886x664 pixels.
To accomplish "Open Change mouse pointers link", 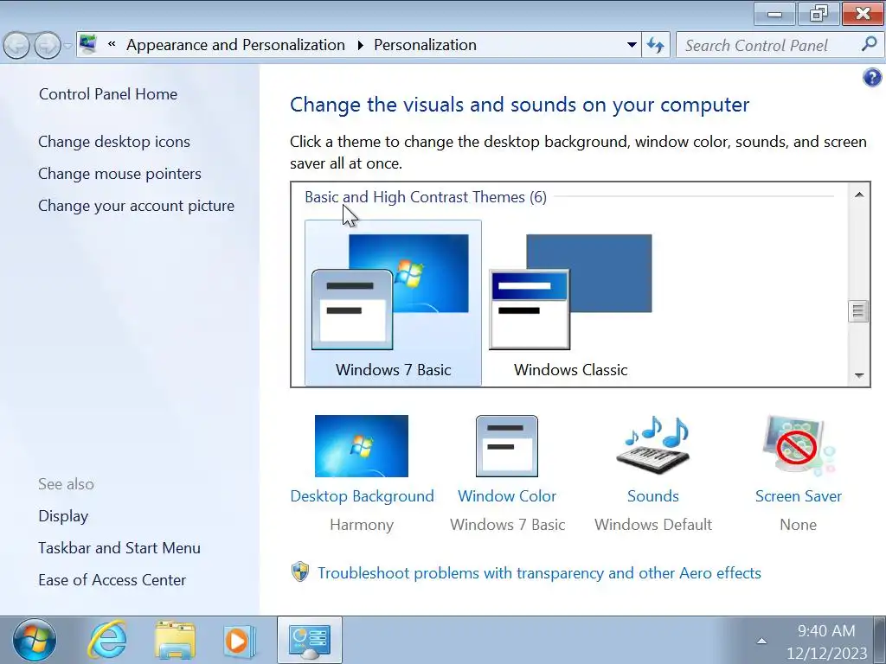I will pyautogui.click(x=119, y=173).
